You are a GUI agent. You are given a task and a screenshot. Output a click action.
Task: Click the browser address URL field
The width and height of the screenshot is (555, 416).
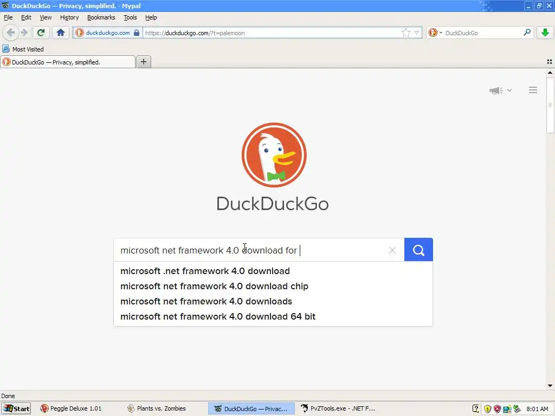click(x=272, y=33)
